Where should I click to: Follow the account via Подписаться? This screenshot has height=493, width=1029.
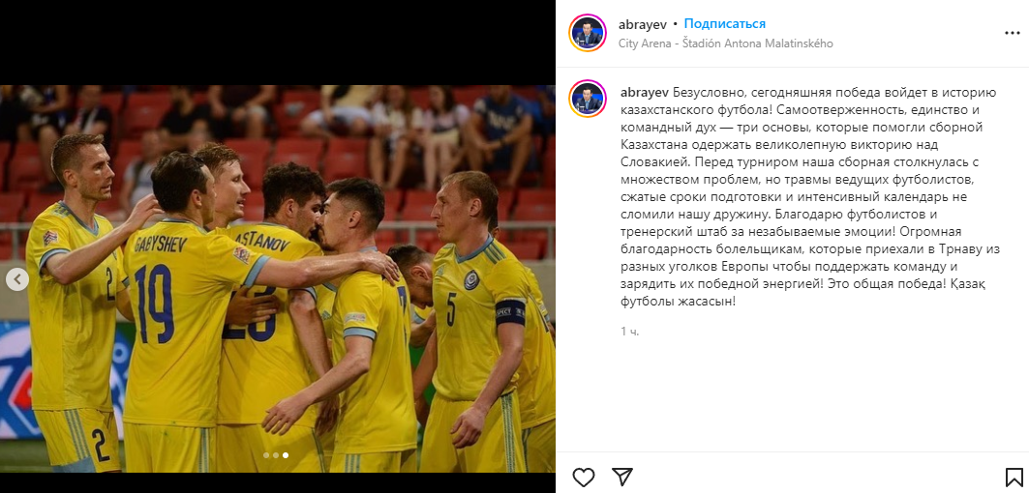[x=724, y=24]
